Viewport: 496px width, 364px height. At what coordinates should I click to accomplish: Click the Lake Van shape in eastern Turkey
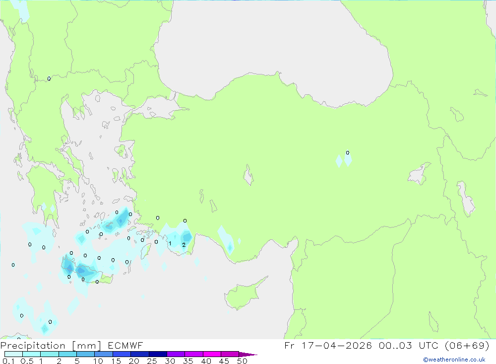pos(419,175)
